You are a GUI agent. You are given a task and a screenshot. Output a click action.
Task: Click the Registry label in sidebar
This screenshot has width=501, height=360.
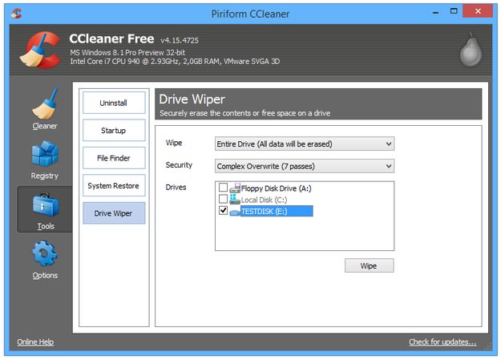click(45, 176)
